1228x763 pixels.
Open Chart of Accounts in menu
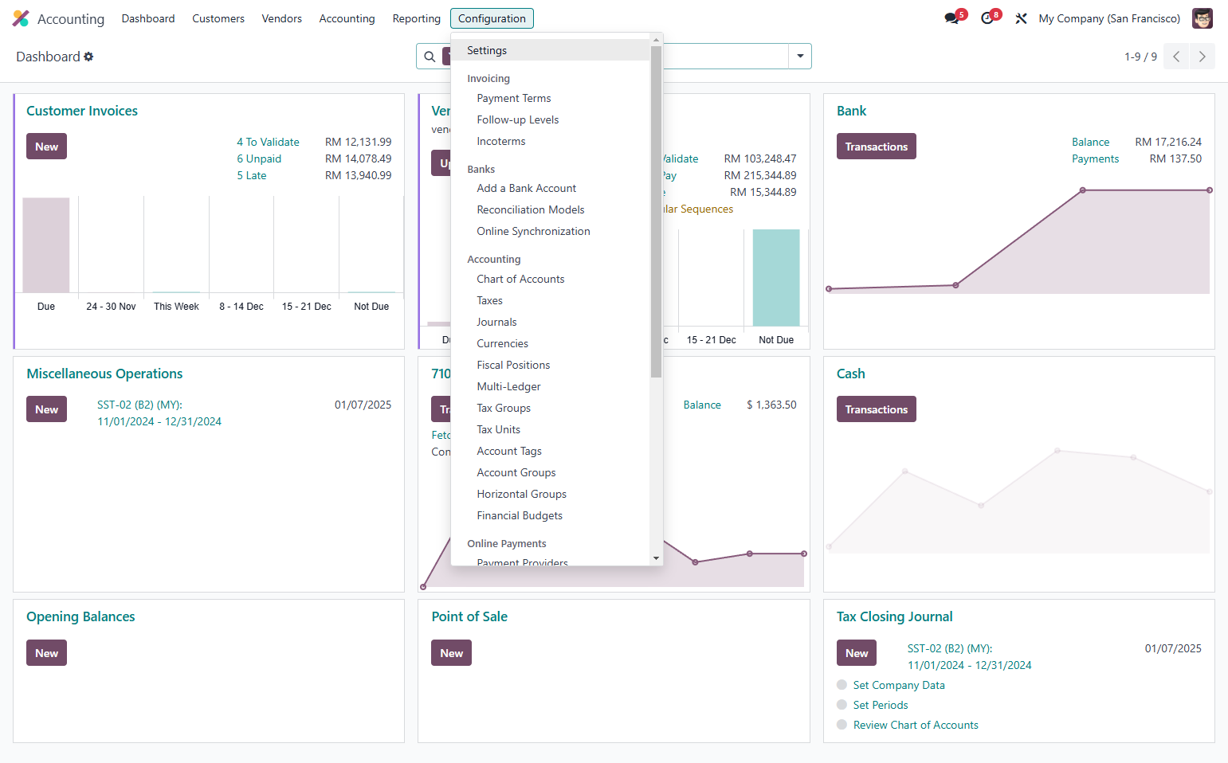click(x=551, y=279)
